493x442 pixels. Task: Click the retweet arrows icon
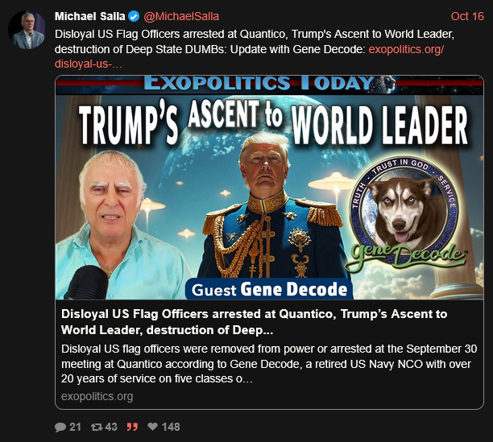[97, 427]
